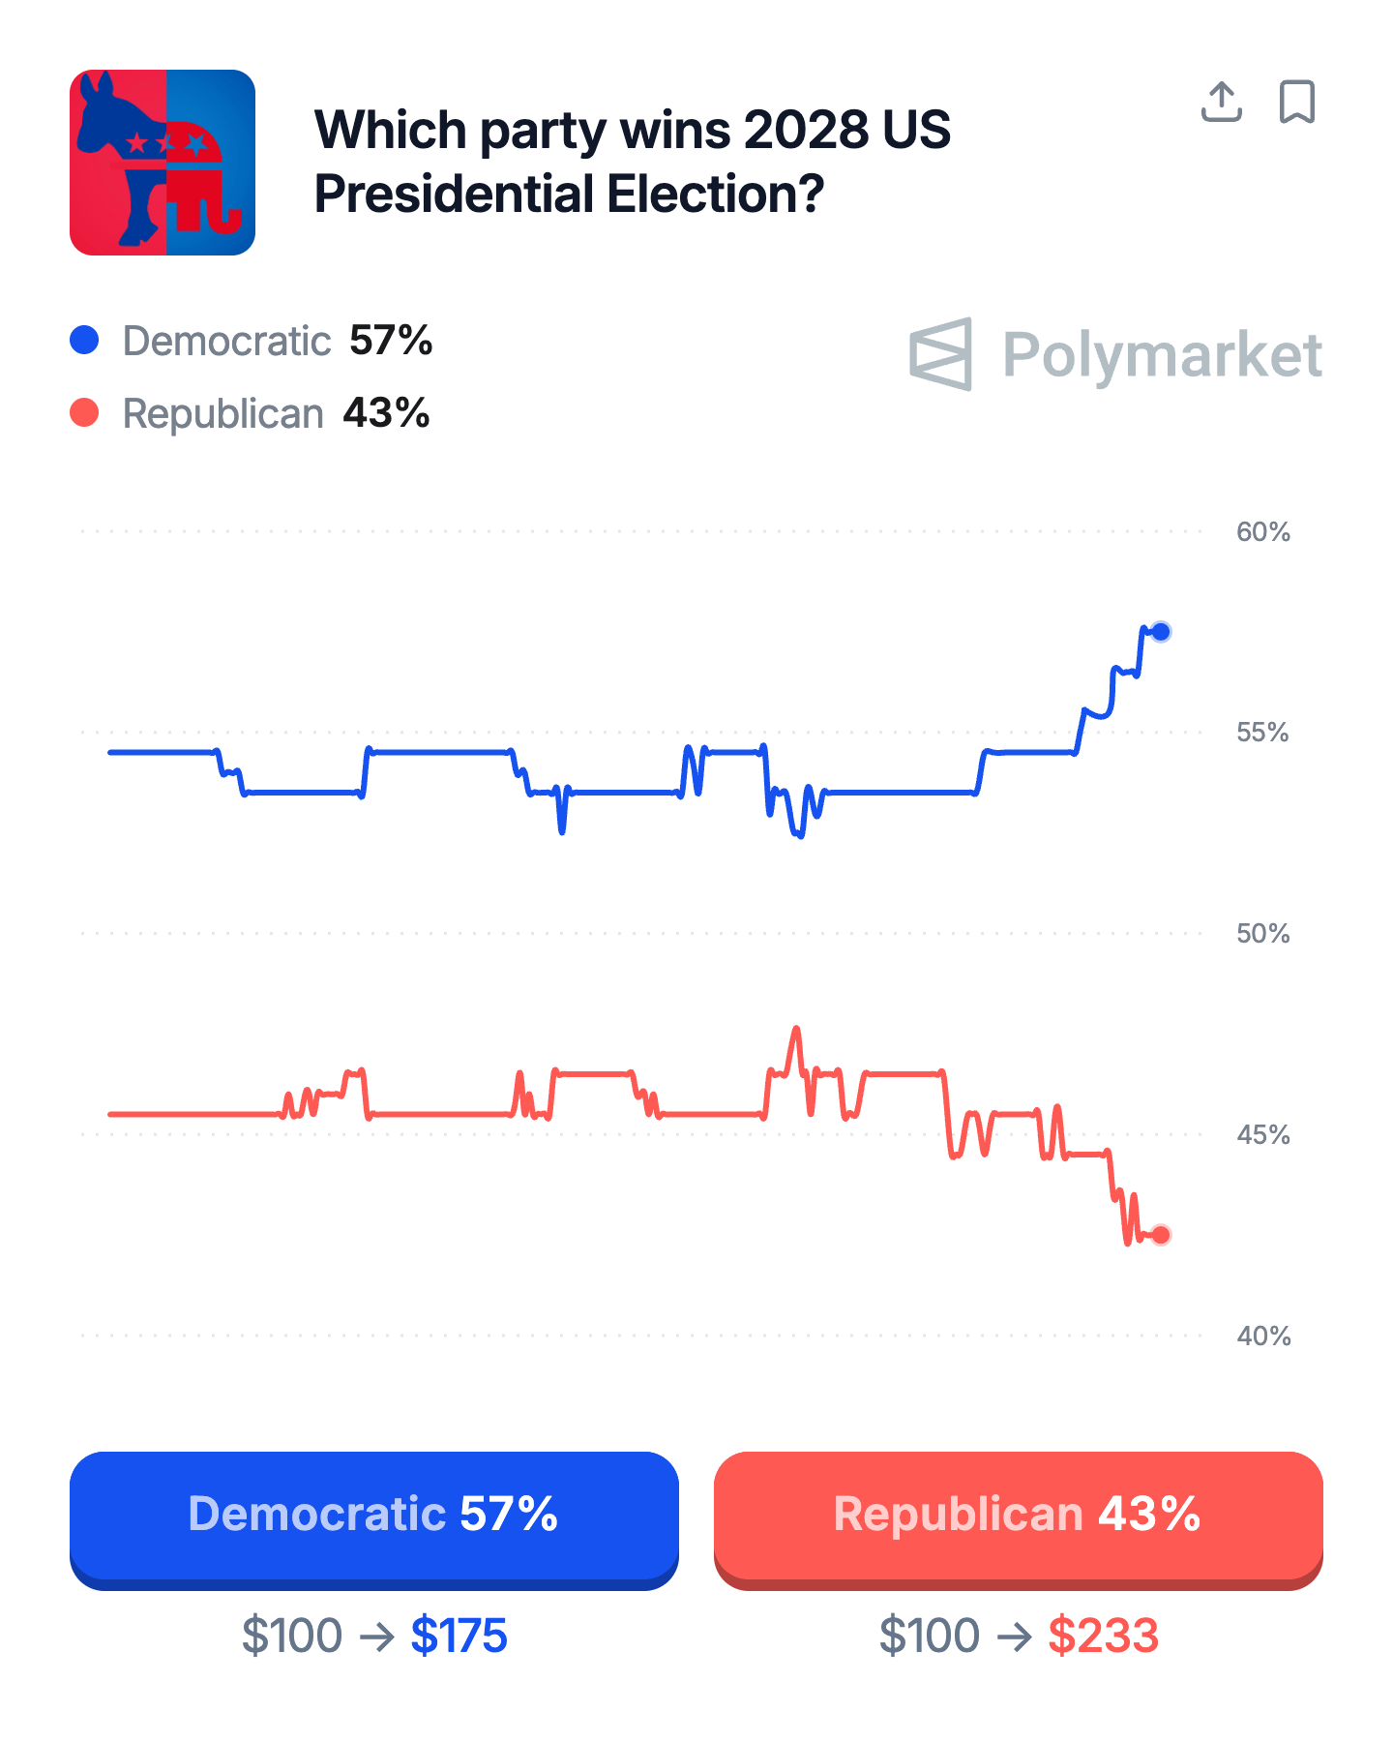The height and width of the screenshot is (1742, 1393).
Task: Click the $233 Republican payout amount
Action: coord(1103,1636)
